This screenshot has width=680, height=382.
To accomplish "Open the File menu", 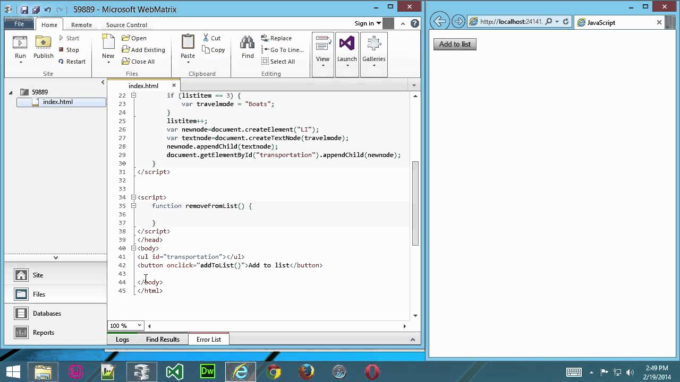I will point(19,24).
